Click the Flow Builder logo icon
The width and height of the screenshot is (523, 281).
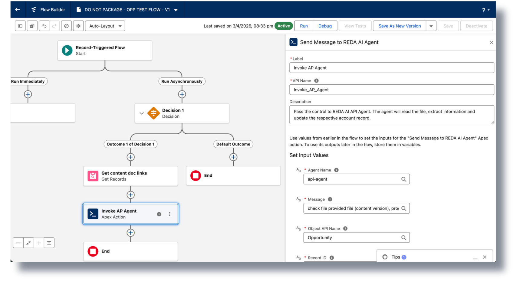click(34, 9)
